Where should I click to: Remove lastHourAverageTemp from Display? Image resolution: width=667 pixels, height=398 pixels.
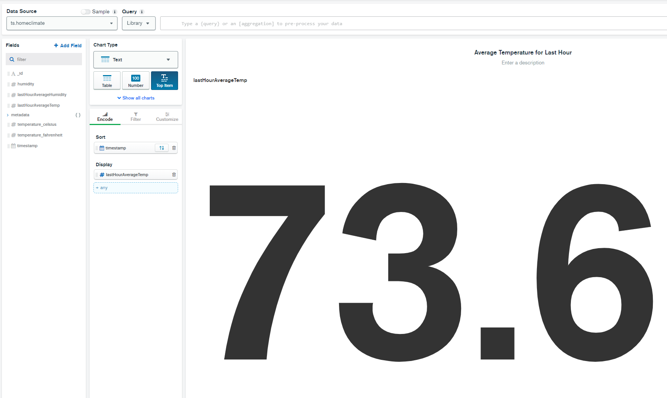point(174,175)
